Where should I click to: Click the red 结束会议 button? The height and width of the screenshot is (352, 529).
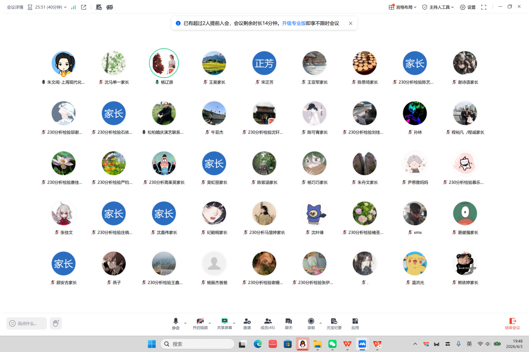[512, 324]
